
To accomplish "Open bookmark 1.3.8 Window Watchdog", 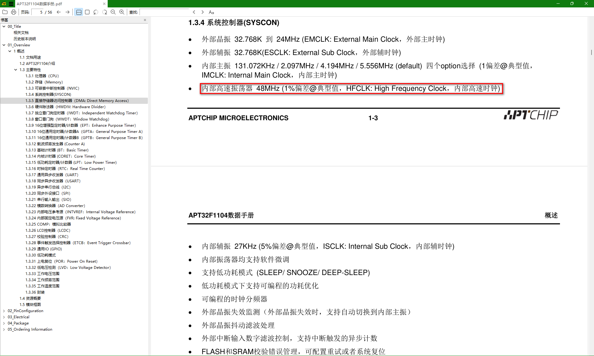I will click(x=67, y=119).
